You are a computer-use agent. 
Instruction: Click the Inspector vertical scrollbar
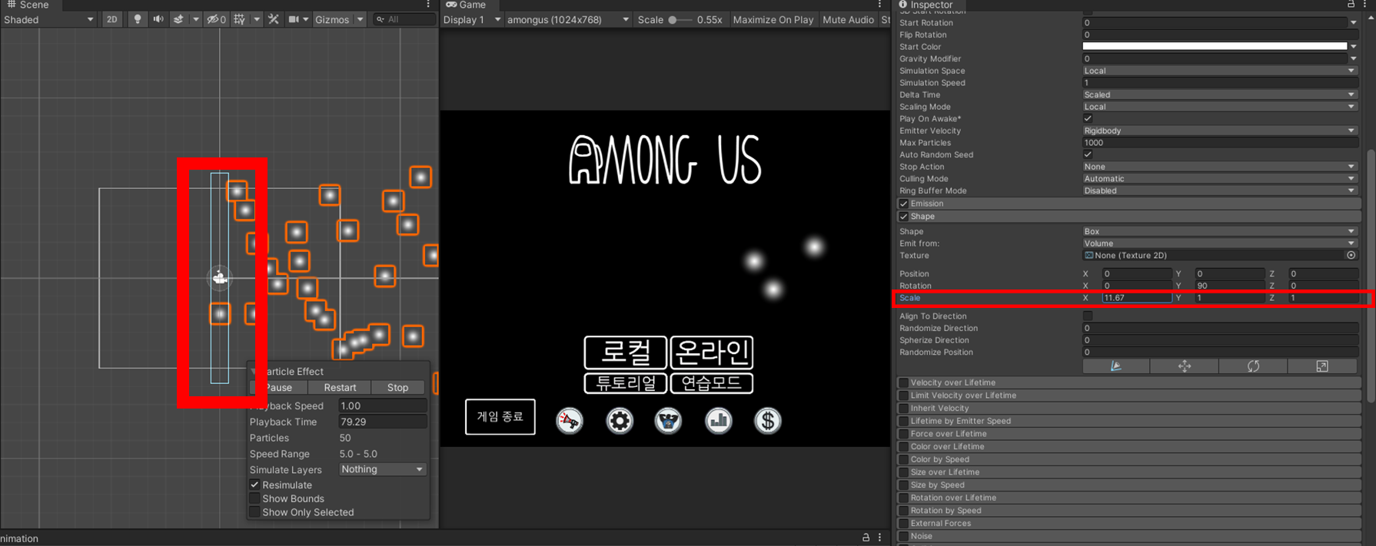click(x=1371, y=276)
